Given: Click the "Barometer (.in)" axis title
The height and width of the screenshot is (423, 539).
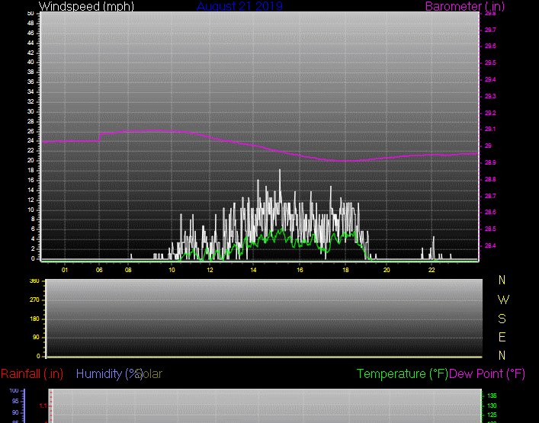Looking at the screenshot, I should (x=465, y=6).
